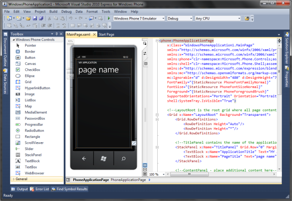Open the Format menu
Screen dimensions: 292x201
[x=92, y=12]
